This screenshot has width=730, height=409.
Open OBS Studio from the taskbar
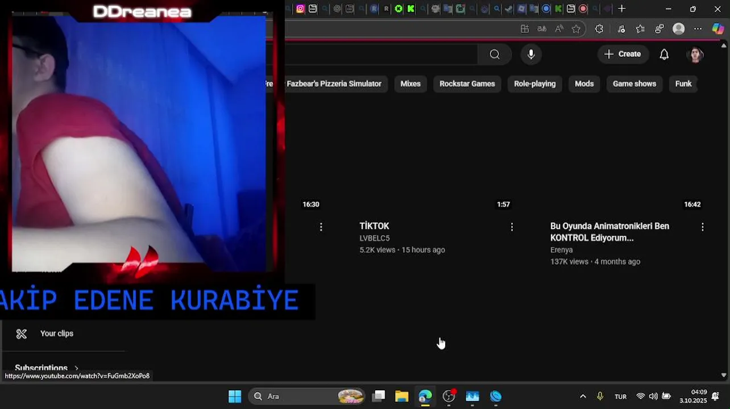point(449,396)
